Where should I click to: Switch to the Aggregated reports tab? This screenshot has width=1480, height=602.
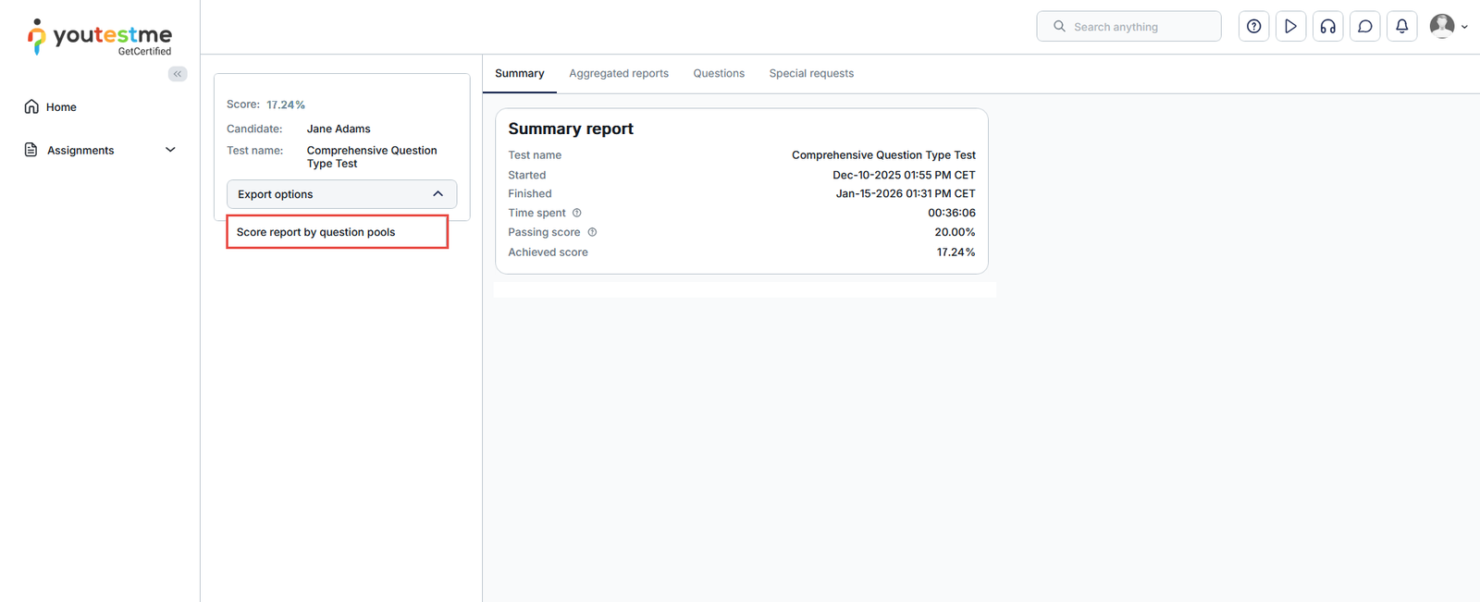click(619, 74)
